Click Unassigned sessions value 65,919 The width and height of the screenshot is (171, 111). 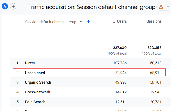[156, 73]
